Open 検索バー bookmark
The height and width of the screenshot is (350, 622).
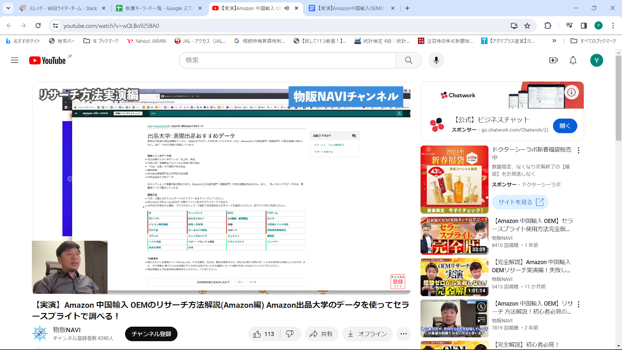[61, 41]
